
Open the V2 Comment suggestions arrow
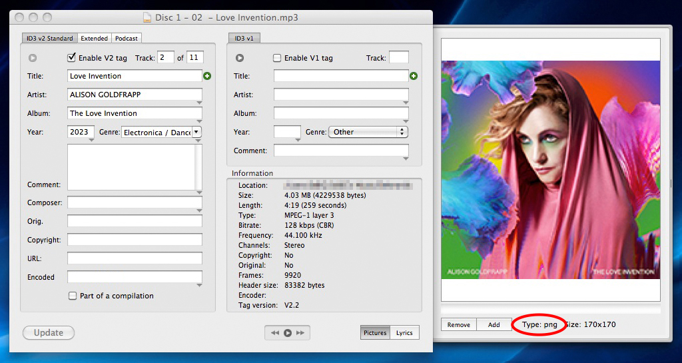199,192
